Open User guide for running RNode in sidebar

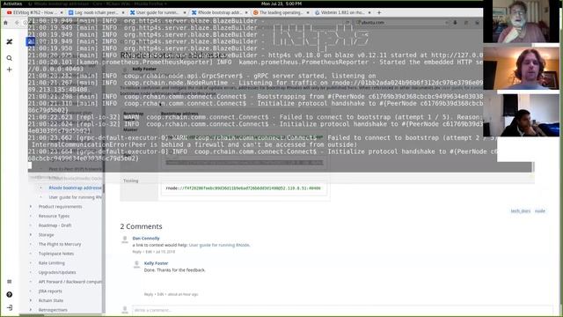(76, 197)
